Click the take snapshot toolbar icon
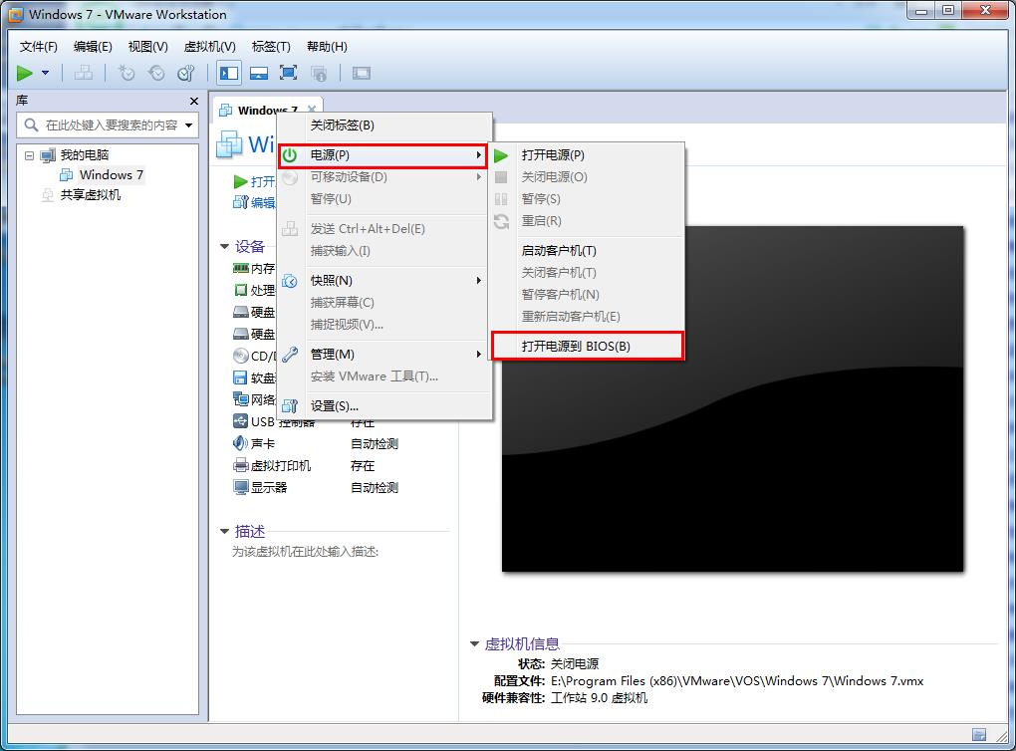 pyautogui.click(x=127, y=73)
